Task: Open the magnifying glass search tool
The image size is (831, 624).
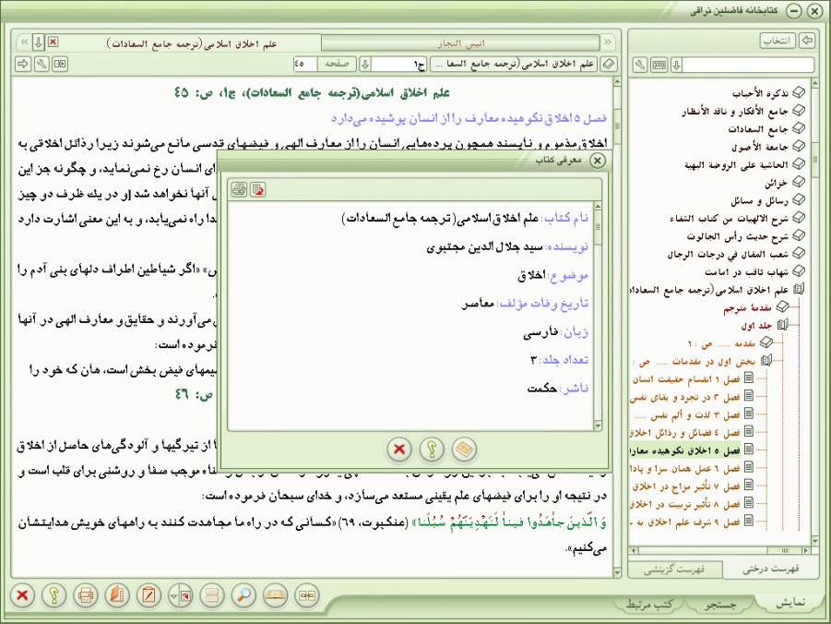Action: pyautogui.click(x=243, y=594)
